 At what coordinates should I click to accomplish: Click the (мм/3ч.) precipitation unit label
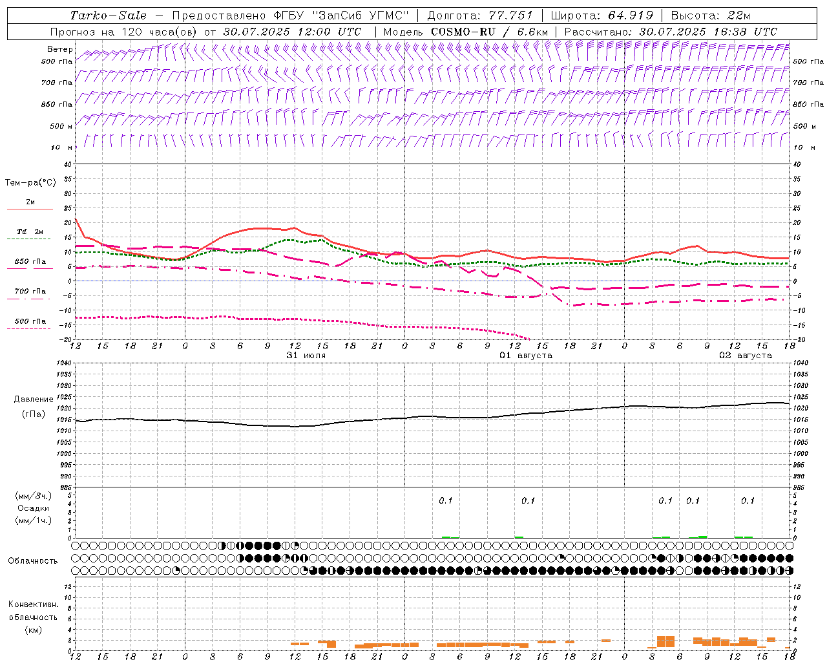coord(34,496)
